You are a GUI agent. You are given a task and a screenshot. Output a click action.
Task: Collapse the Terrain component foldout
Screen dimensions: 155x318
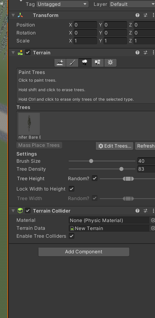13,52
